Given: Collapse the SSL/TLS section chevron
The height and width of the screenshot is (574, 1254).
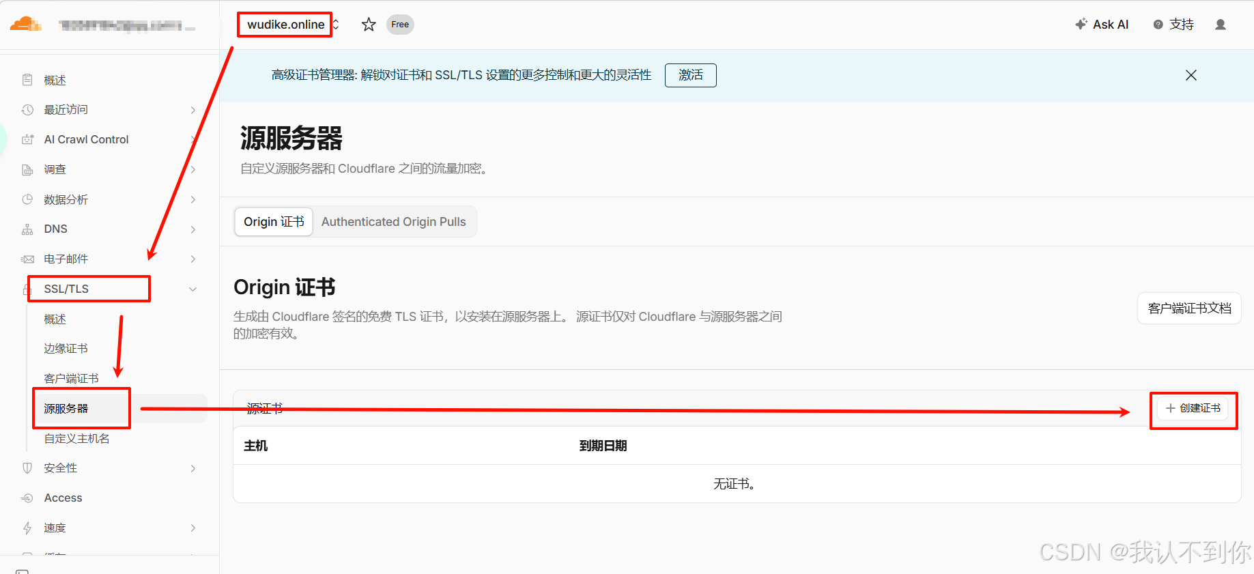Looking at the screenshot, I should [x=193, y=289].
